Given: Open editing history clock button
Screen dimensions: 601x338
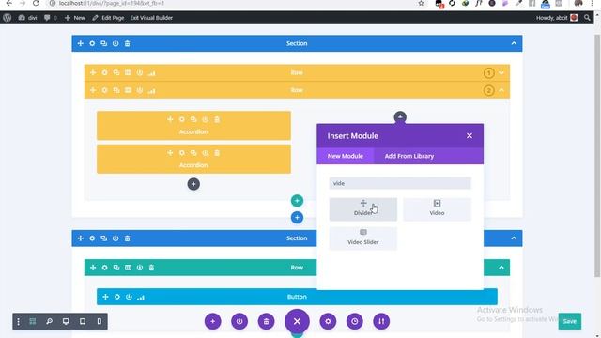Looking at the screenshot, I should pyautogui.click(x=355, y=321).
